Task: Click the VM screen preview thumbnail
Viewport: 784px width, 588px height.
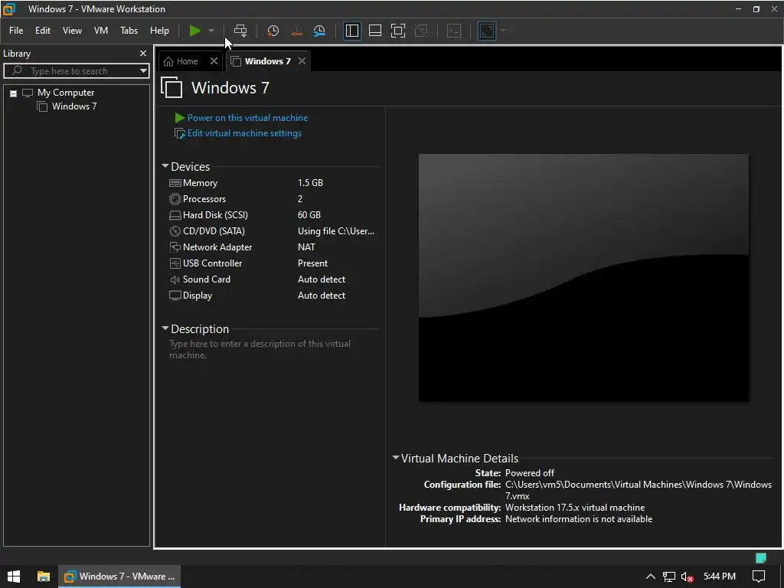Action: [583, 277]
